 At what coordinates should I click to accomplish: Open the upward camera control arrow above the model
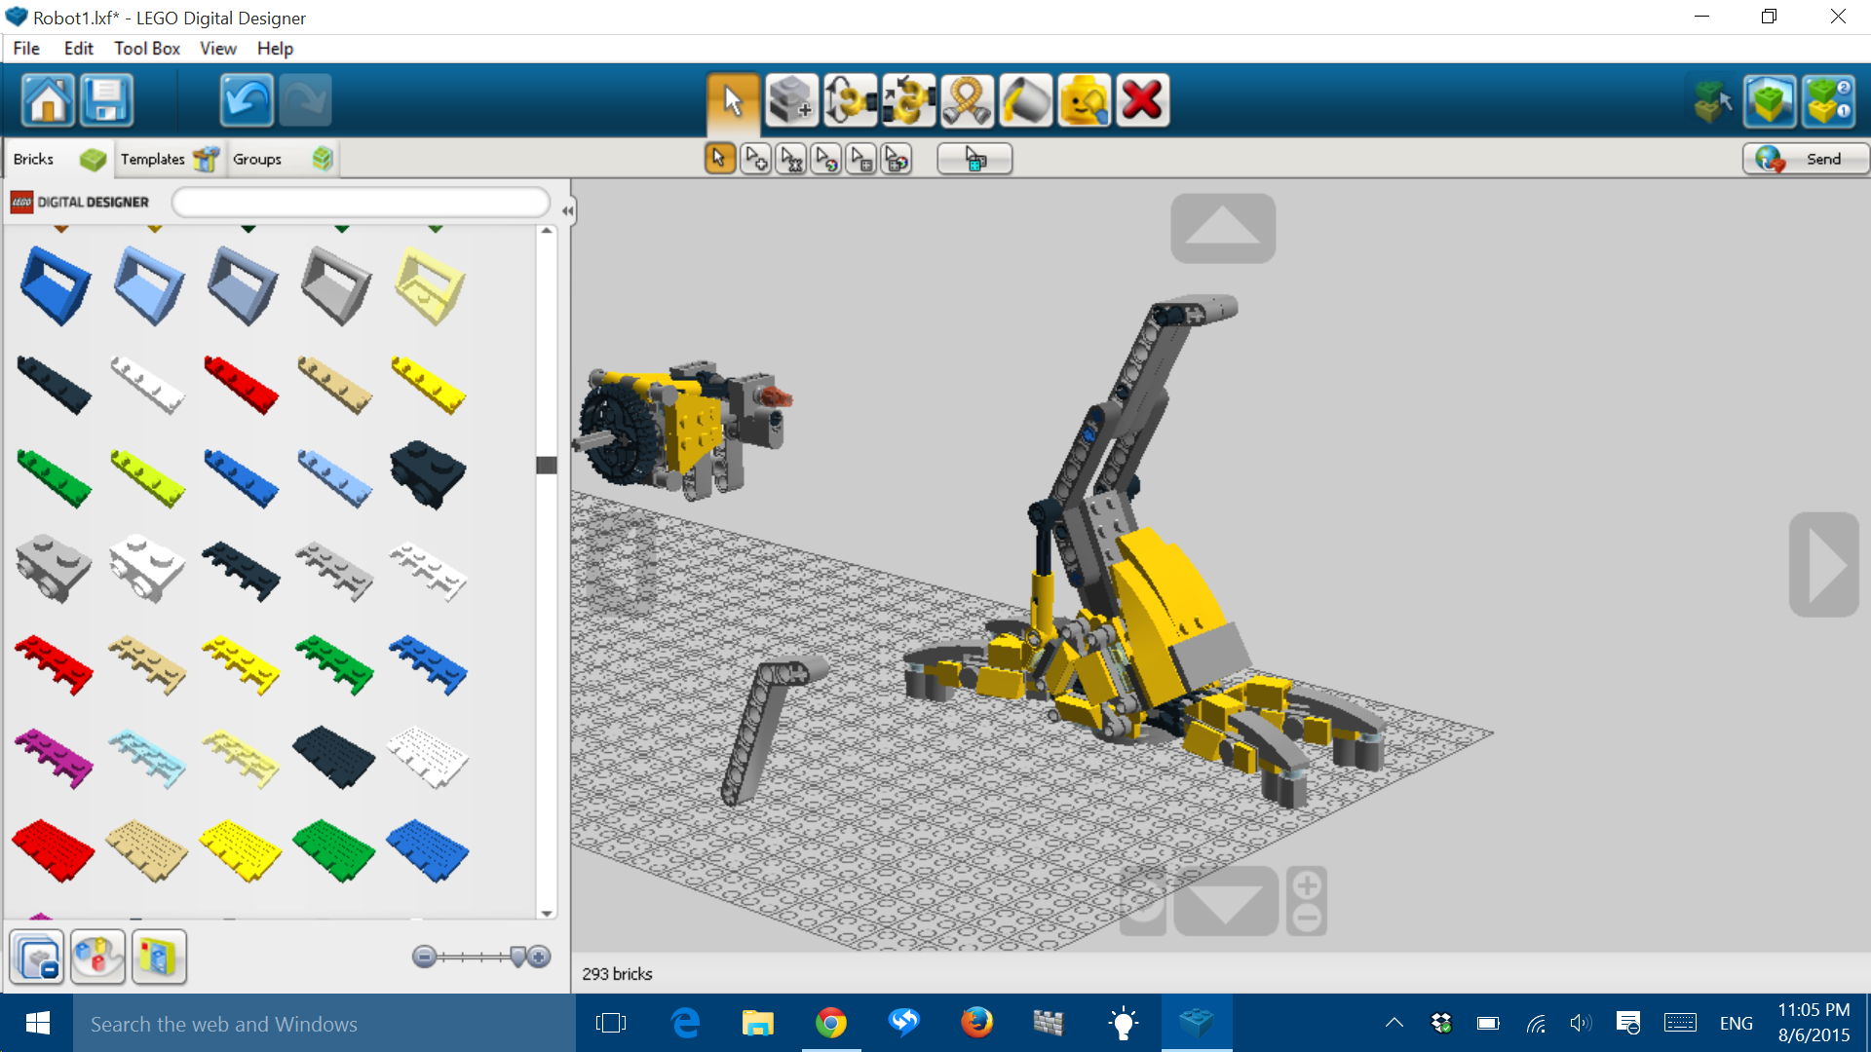click(x=1223, y=227)
